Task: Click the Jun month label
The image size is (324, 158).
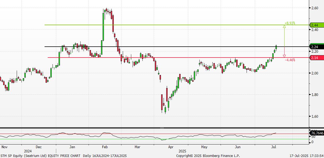Action: click(x=238, y=147)
